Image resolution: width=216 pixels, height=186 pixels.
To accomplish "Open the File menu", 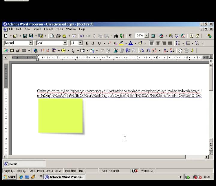I will 11,29.
